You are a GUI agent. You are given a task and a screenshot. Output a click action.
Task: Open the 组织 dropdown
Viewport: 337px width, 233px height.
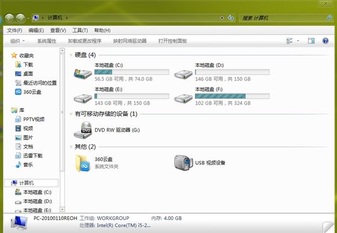click(x=17, y=41)
